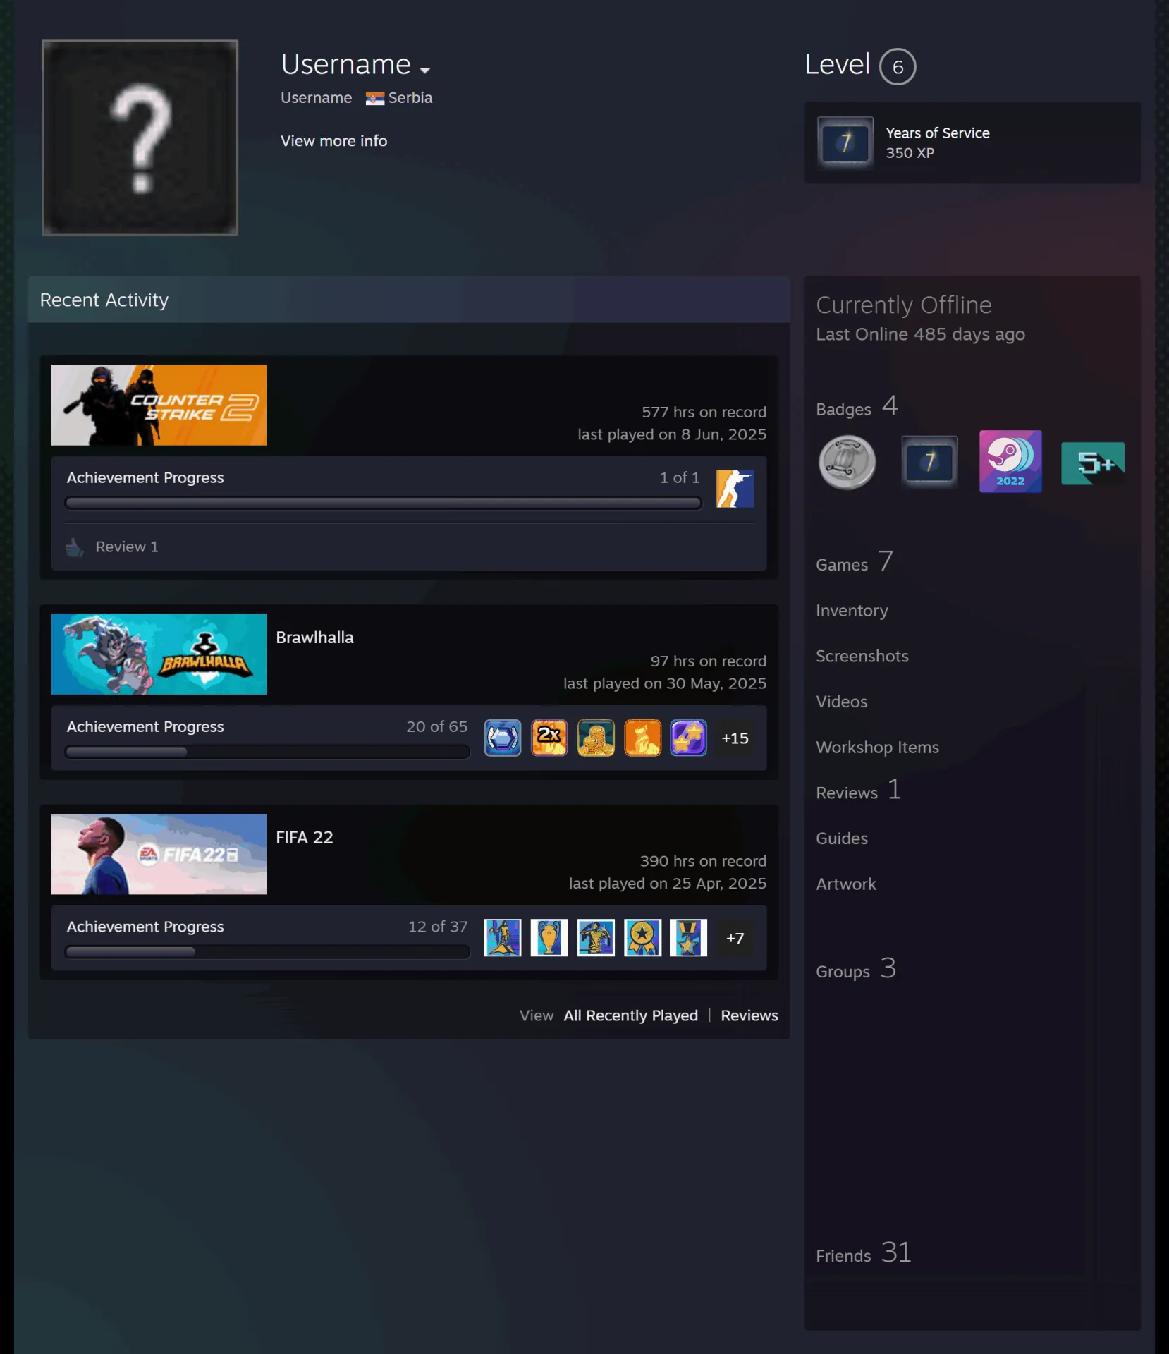Click FIFA 22 star medal achievement icon

click(x=642, y=938)
